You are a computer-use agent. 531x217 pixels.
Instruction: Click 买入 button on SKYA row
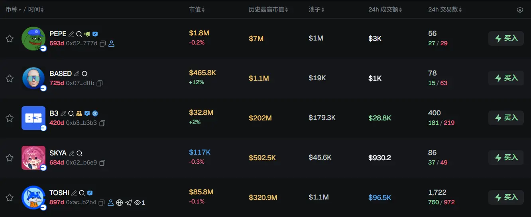point(506,158)
